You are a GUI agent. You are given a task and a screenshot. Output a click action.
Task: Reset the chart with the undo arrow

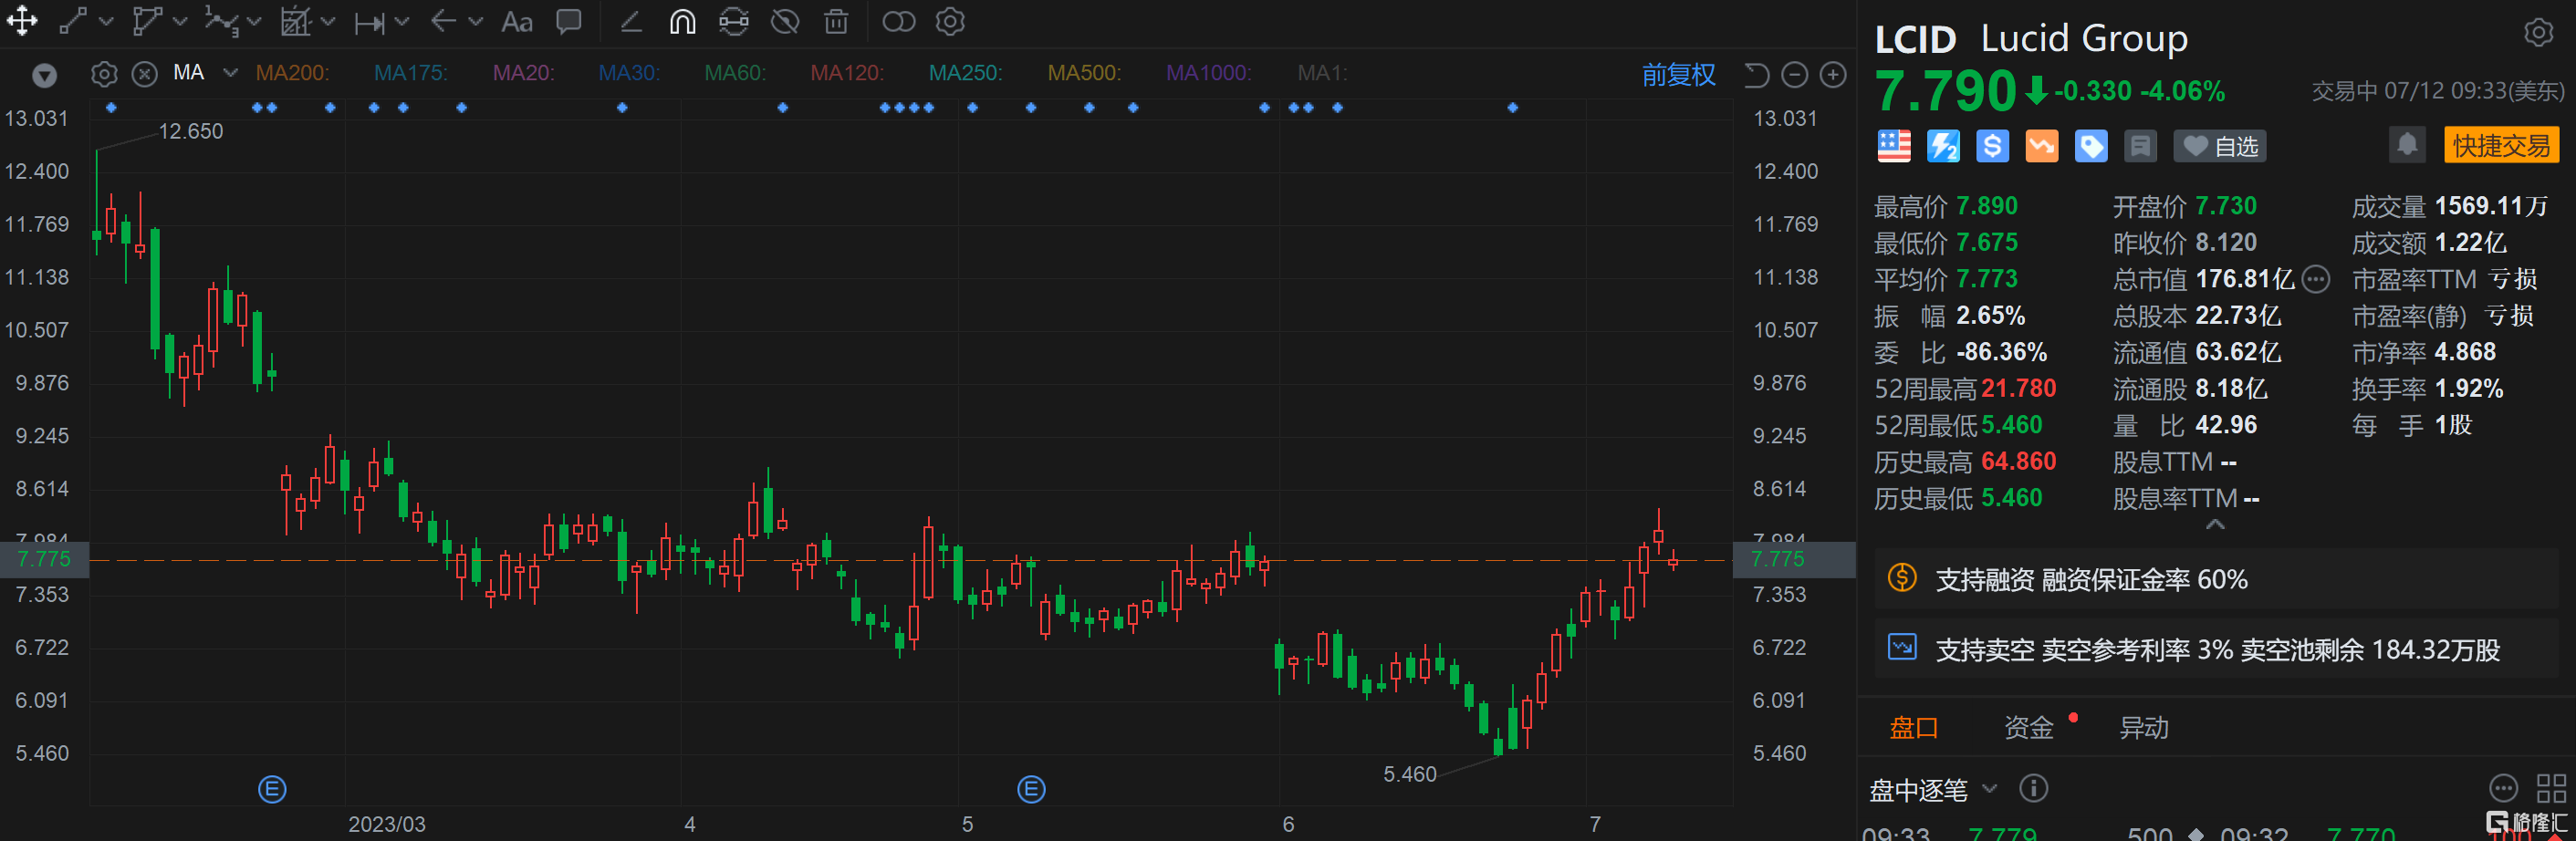[x=1757, y=75]
